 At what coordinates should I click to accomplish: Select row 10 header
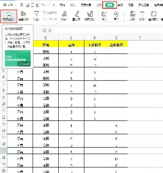(x=4, y=104)
